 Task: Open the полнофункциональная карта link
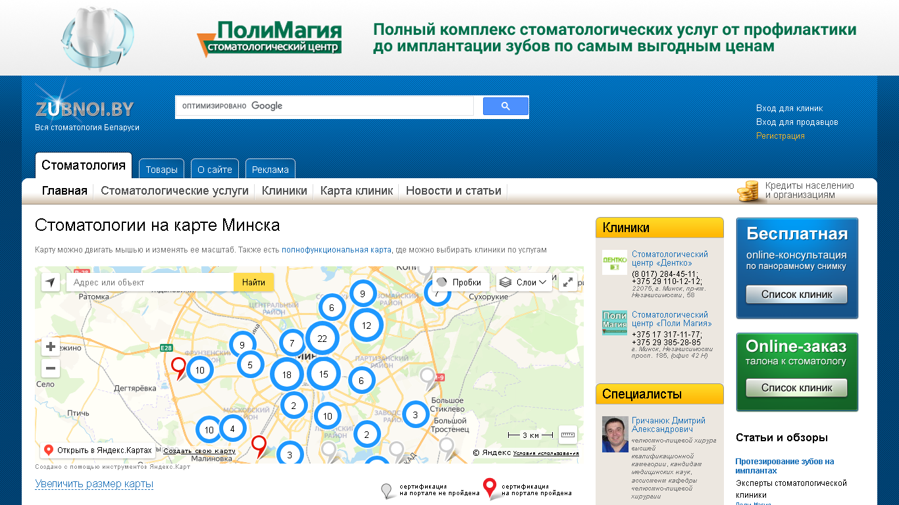(x=336, y=250)
